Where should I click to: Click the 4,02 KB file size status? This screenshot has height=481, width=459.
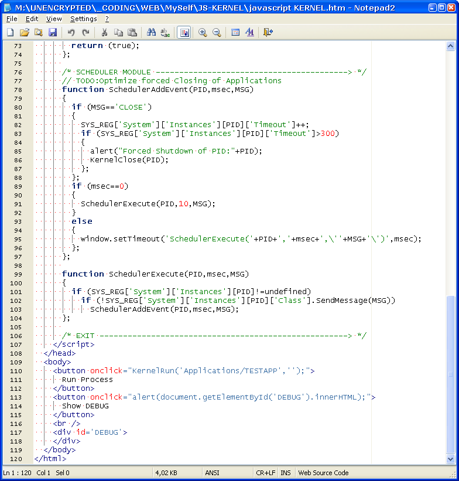click(x=166, y=473)
